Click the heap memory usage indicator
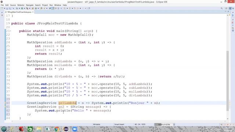The width and height of the screenshot is (235, 132). (x=164, y=125)
